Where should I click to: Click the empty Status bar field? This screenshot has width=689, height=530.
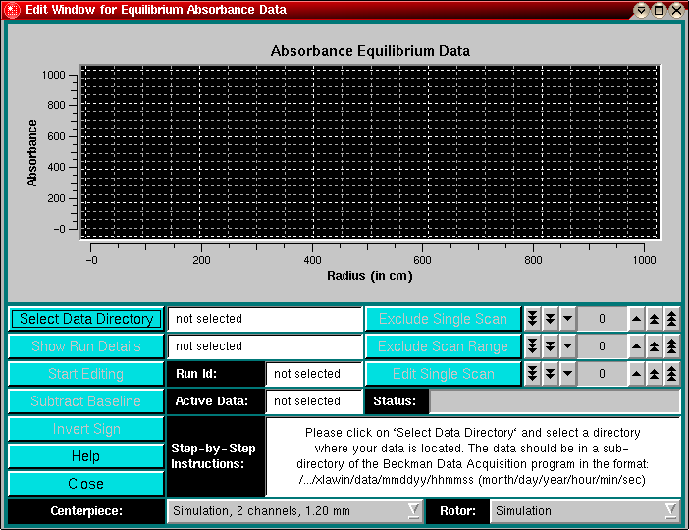(555, 401)
